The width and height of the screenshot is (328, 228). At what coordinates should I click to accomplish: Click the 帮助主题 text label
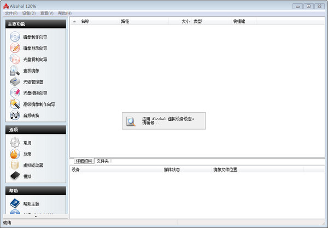point(31,204)
